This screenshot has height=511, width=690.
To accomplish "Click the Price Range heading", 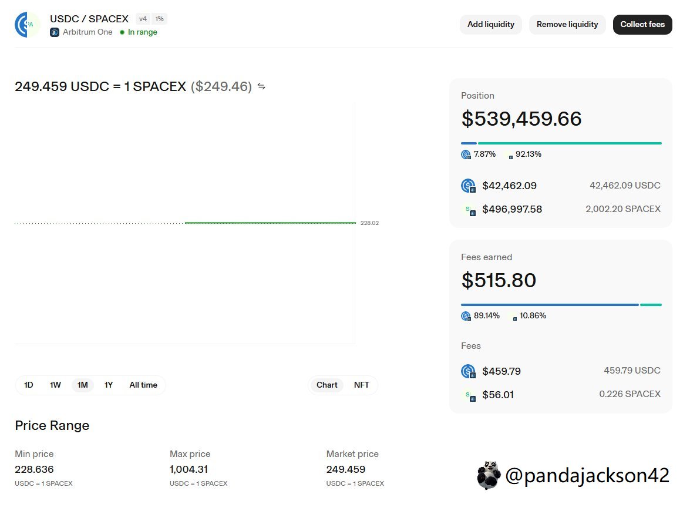I will click(x=52, y=426).
